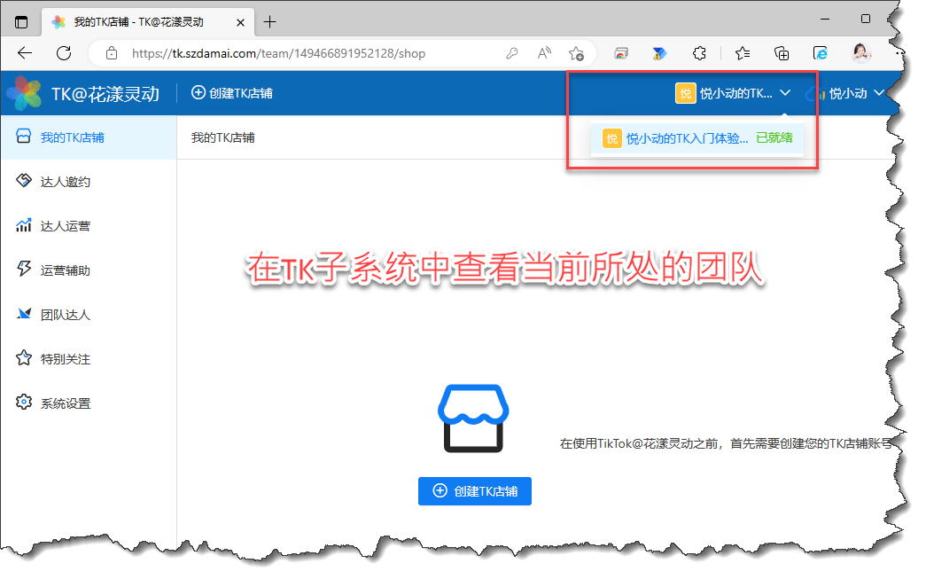The width and height of the screenshot is (926, 579).
Task: Add page to favorites star icon
Action: (576, 54)
